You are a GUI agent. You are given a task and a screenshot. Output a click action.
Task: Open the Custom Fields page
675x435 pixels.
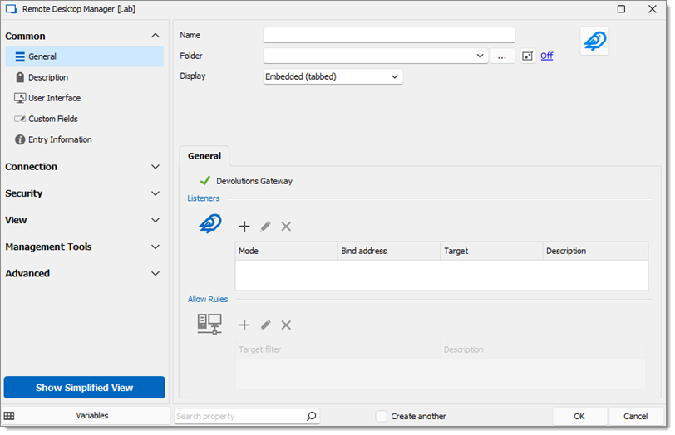[x=53, y=119]
